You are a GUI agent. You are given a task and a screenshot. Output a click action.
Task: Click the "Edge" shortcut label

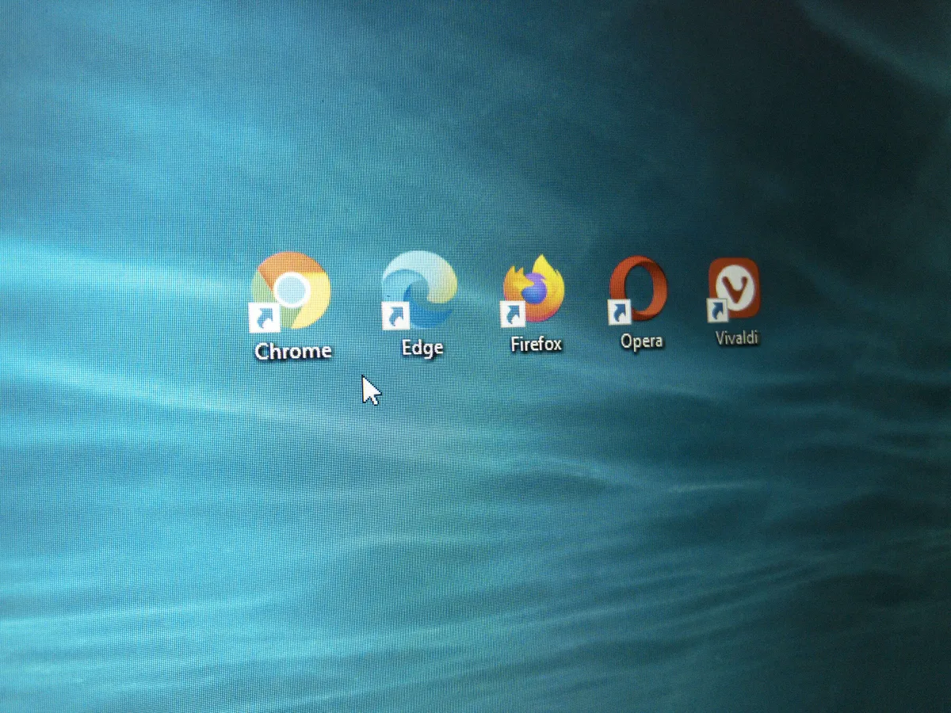pyautogui.click(x=422, y=347)
